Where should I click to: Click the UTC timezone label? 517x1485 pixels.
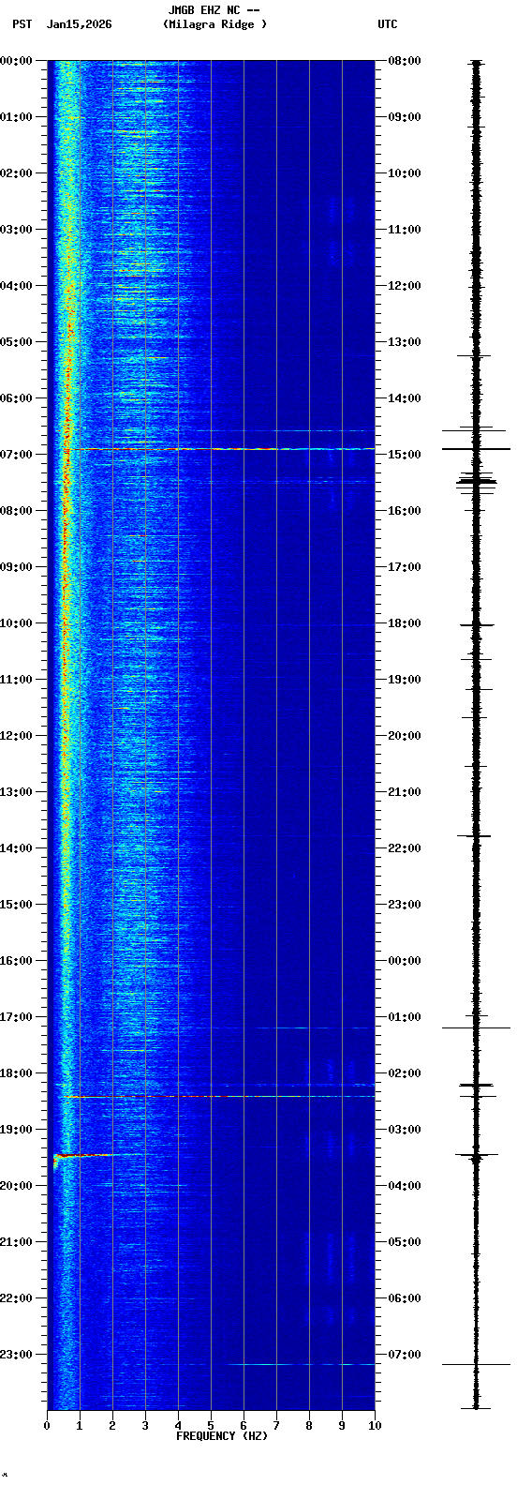coord(388,24)
